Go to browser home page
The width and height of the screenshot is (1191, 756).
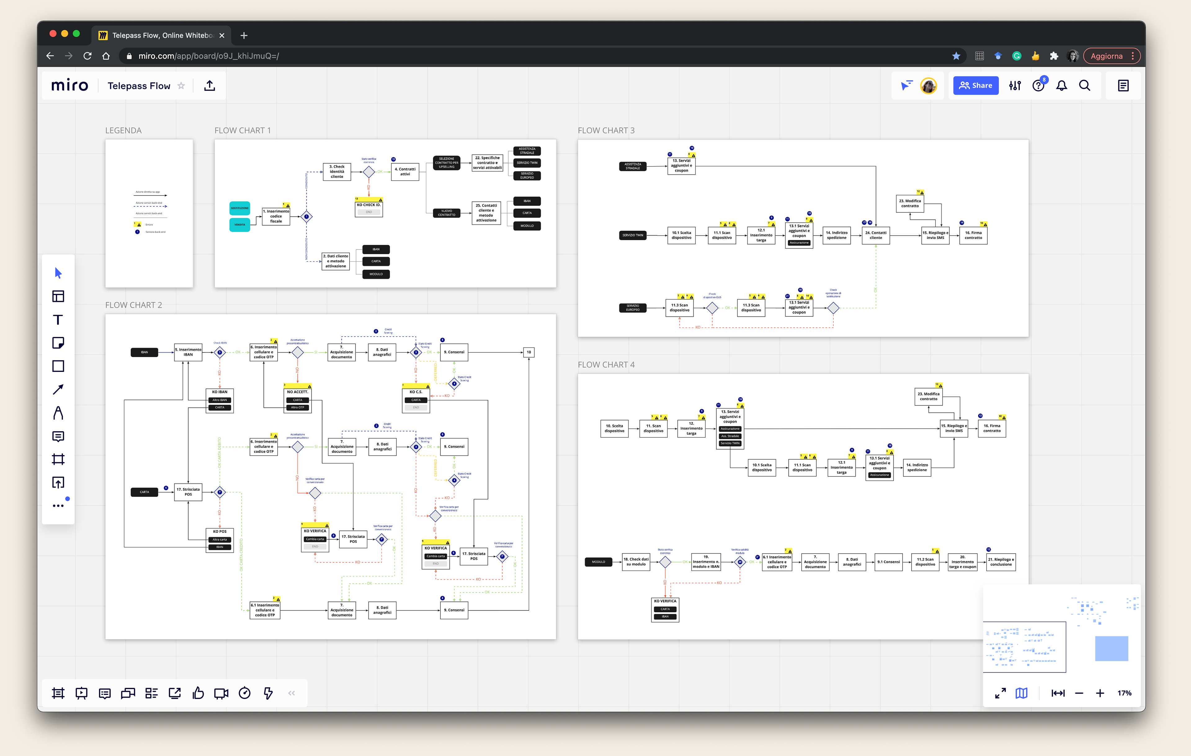(x=106, y=56)
